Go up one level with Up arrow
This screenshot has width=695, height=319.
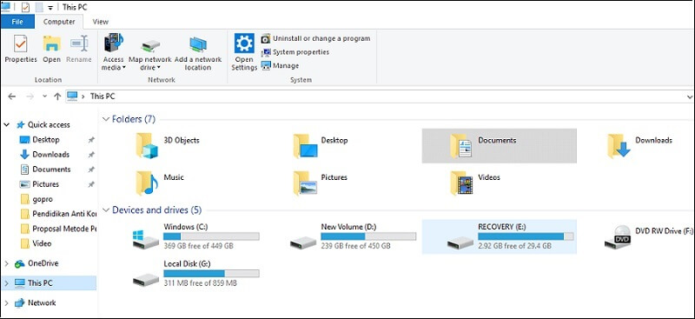click(57, 96)
